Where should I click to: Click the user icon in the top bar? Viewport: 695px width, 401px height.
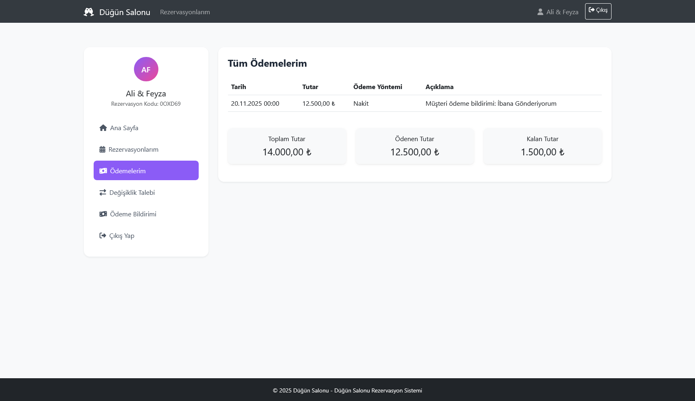(540, 12)
